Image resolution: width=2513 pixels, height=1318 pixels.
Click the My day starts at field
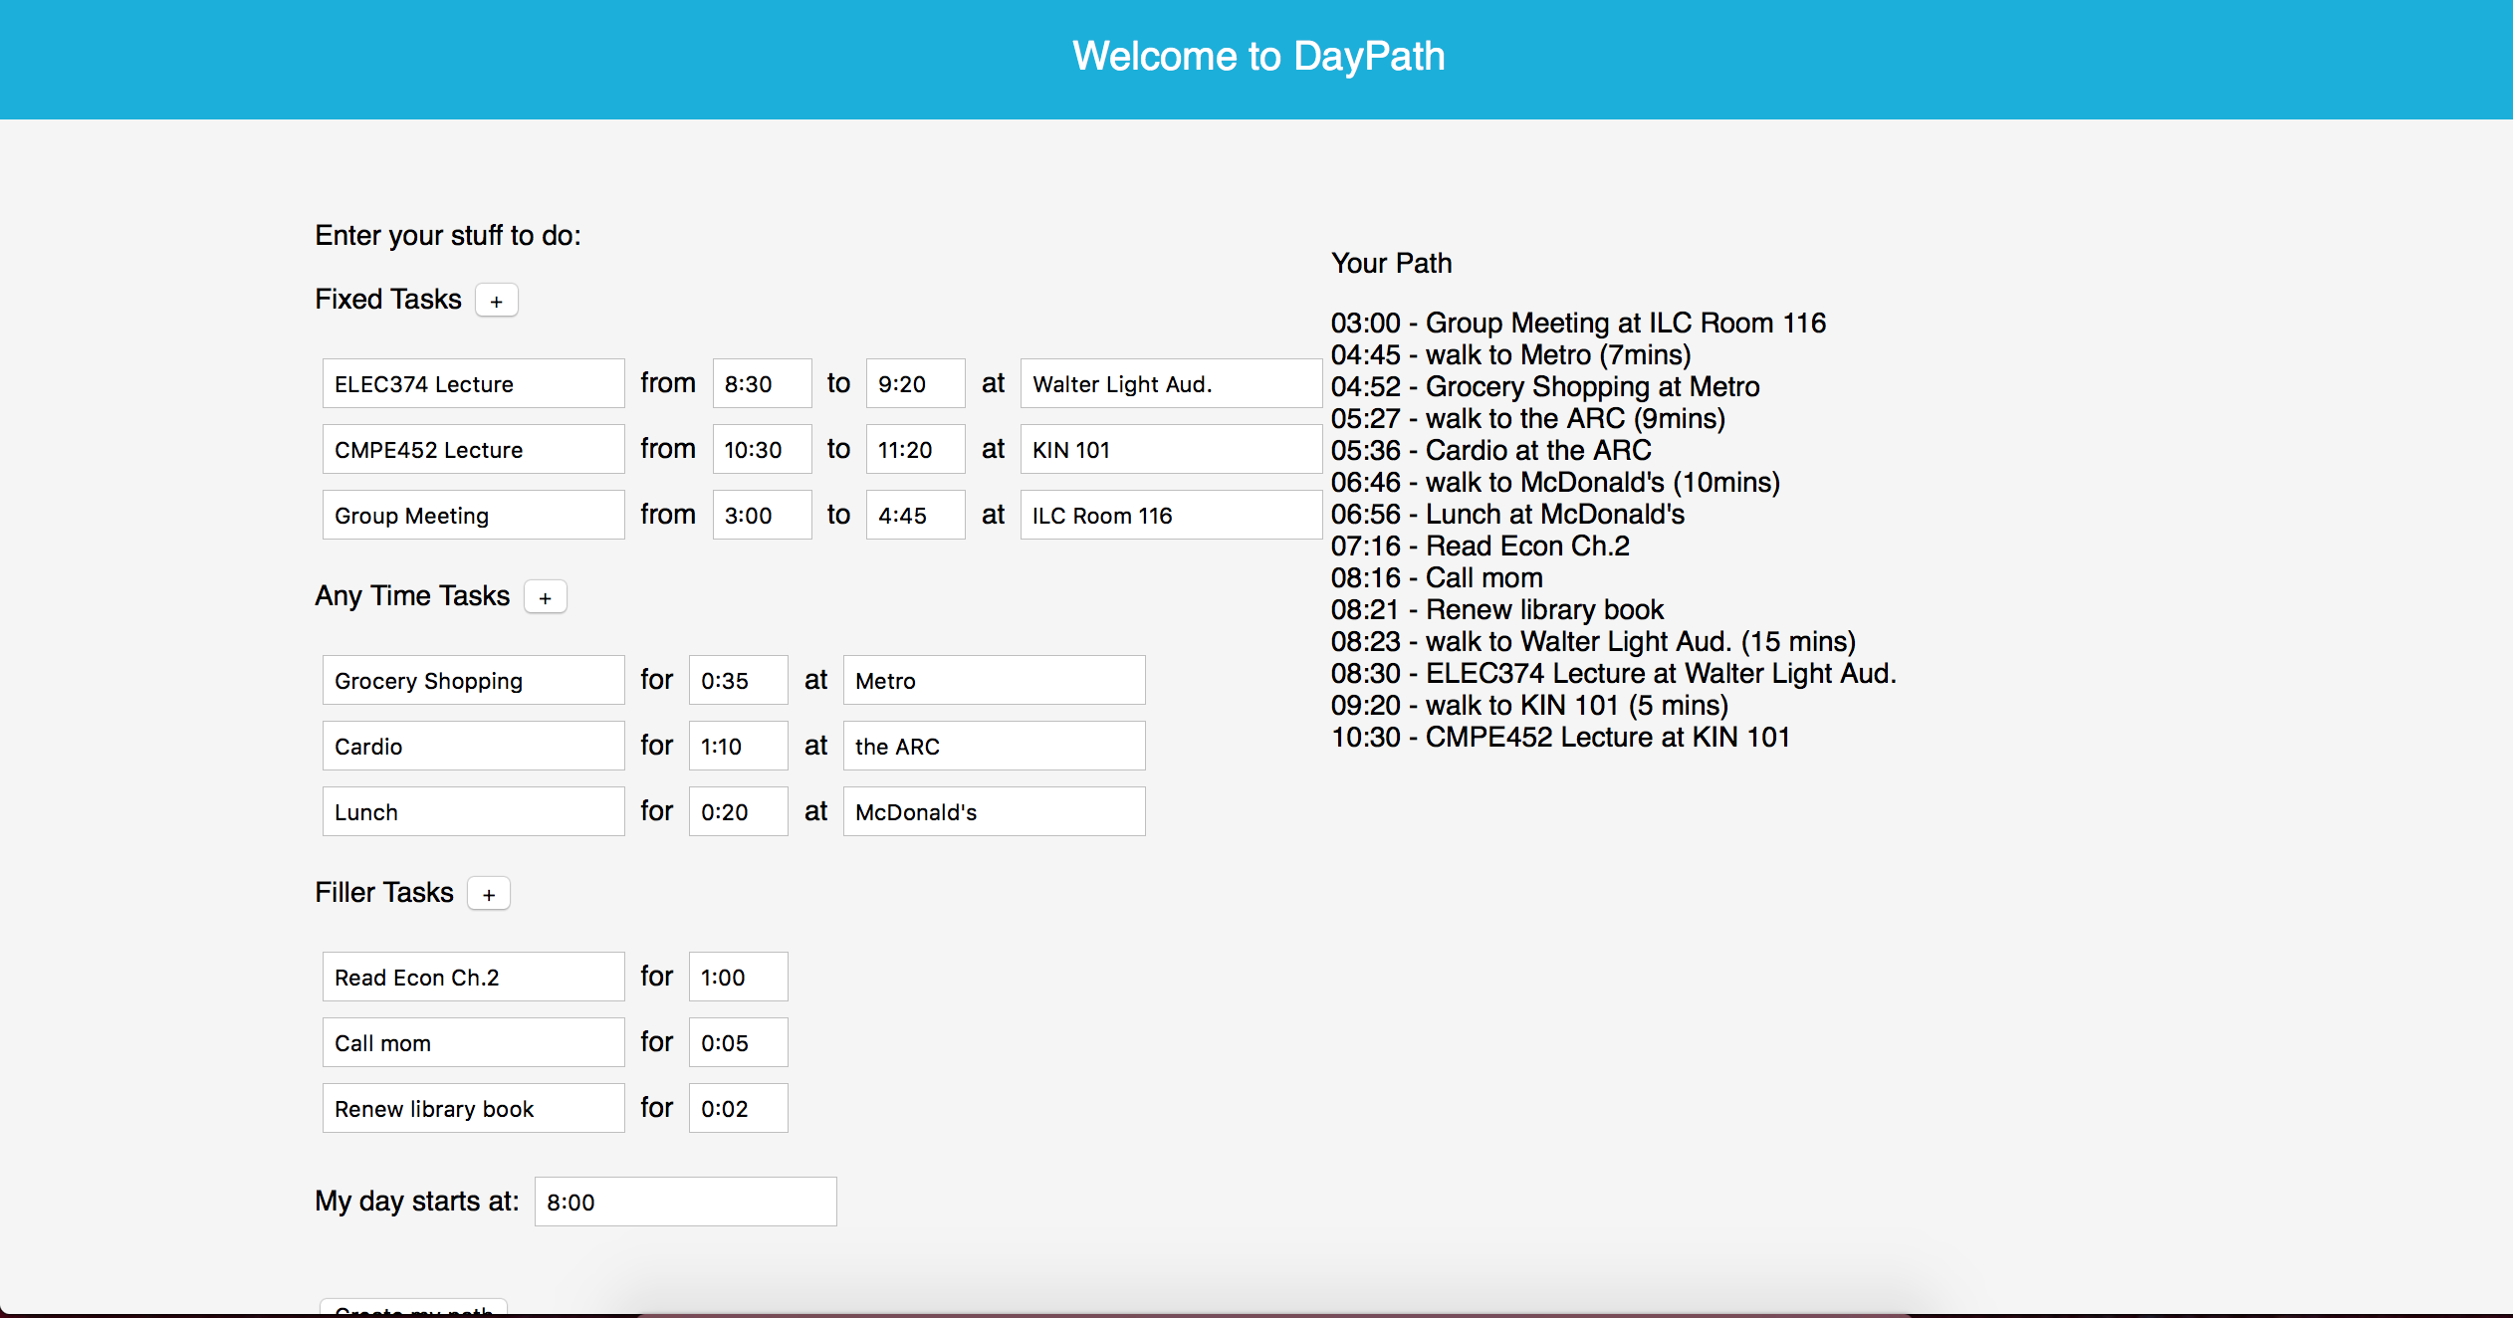coord(685,1203)
